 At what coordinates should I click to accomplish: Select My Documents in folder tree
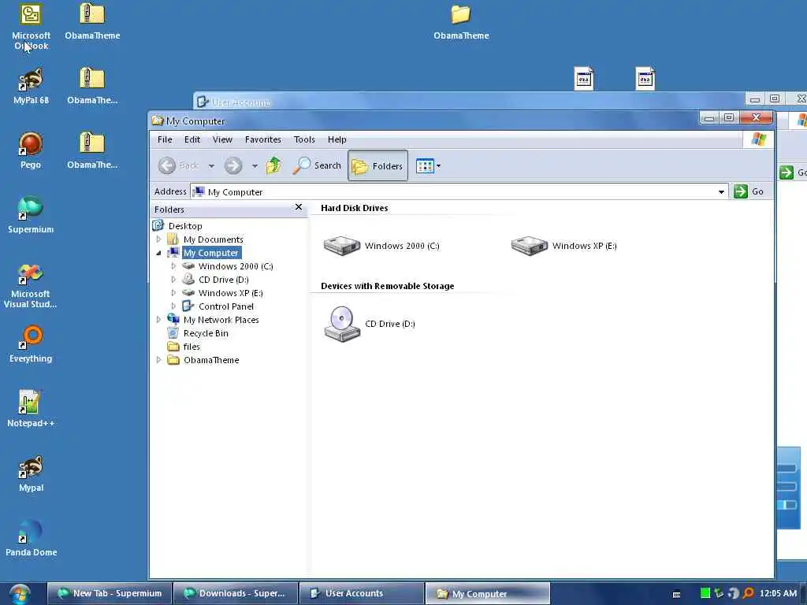click(213, 239)
